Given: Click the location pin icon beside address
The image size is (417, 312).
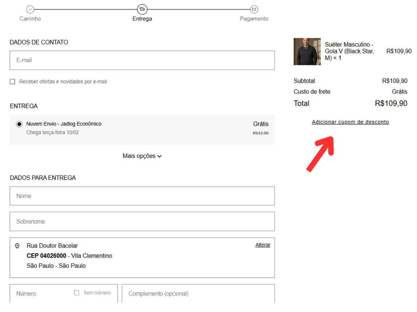Looking at the screenshot, I should pos(17,246).
